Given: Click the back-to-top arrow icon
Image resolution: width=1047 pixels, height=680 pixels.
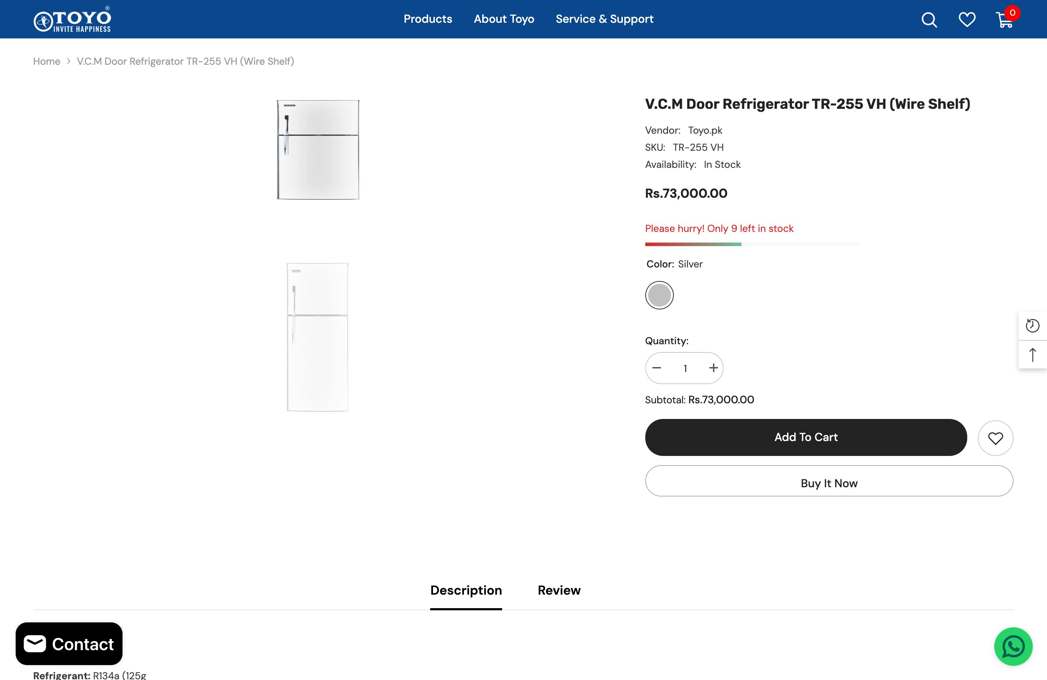Looking at the screenshot, I should 1032,355.
